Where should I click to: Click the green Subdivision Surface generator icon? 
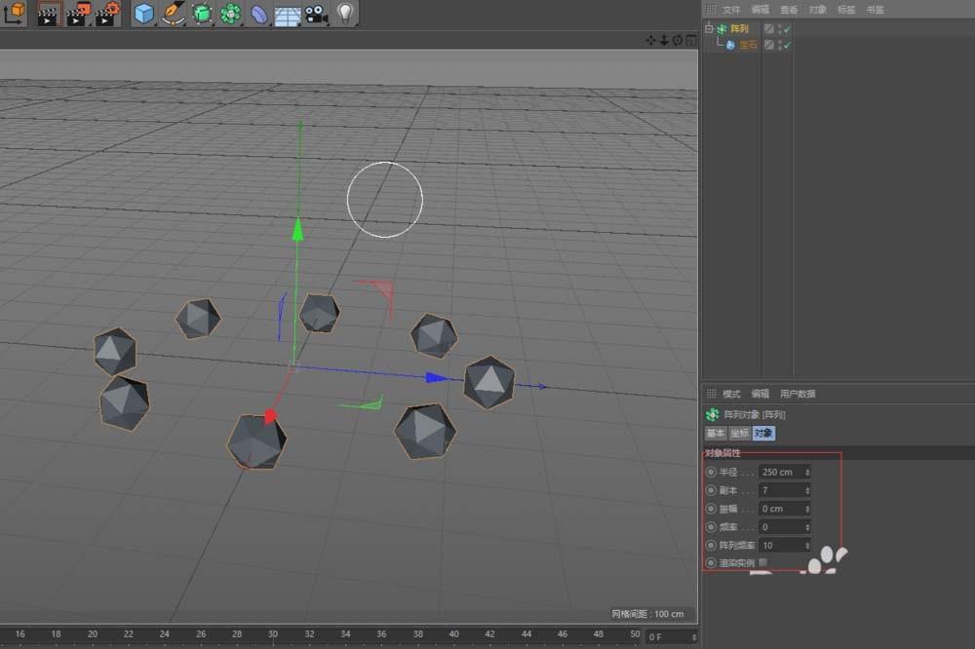[201, 14]
